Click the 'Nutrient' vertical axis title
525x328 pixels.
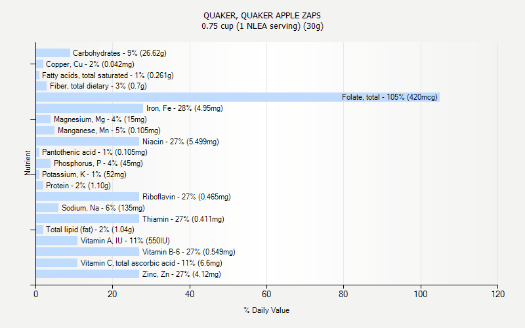coord(28,163)
